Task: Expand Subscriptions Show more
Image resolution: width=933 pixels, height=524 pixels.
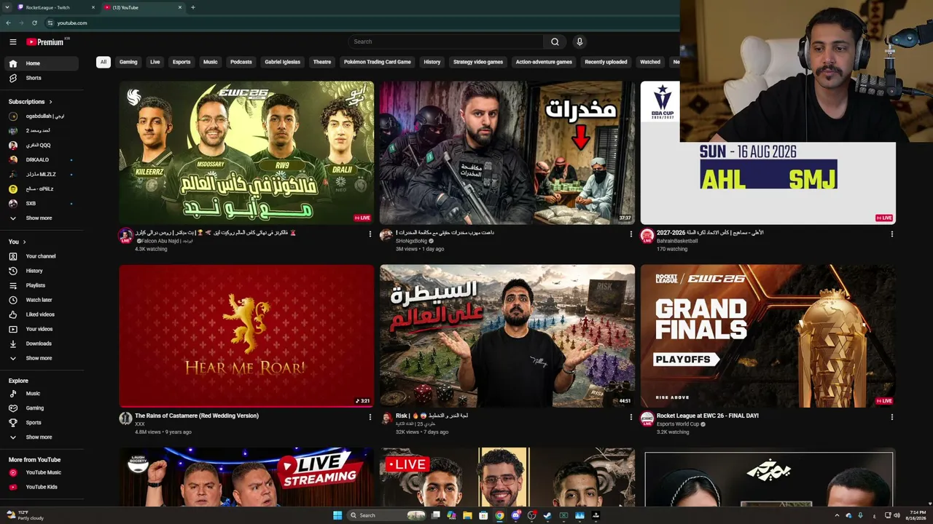Action: click(41, 218)
